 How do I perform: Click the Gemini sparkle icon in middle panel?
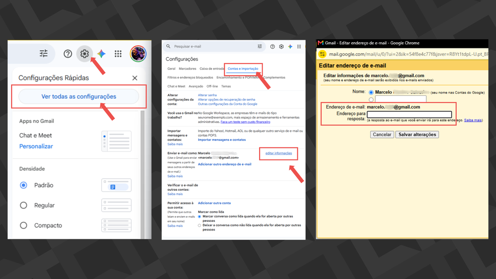[290, 46]
